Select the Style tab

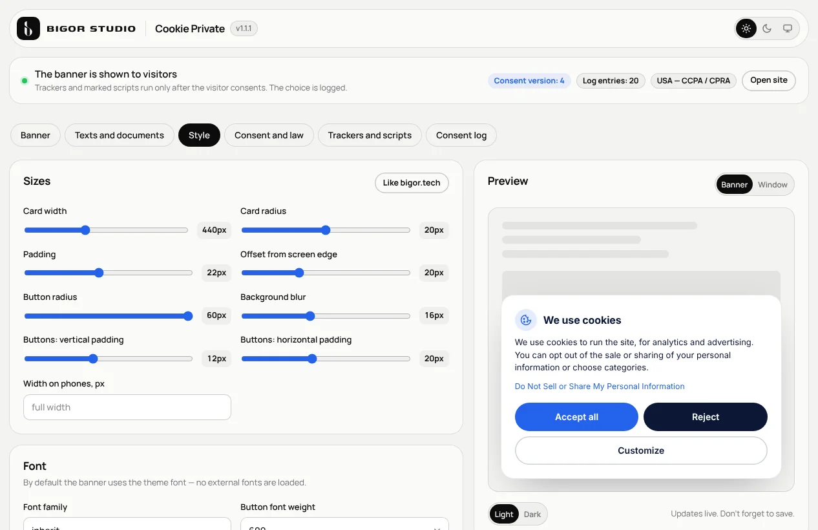click(x=199, y=135)
